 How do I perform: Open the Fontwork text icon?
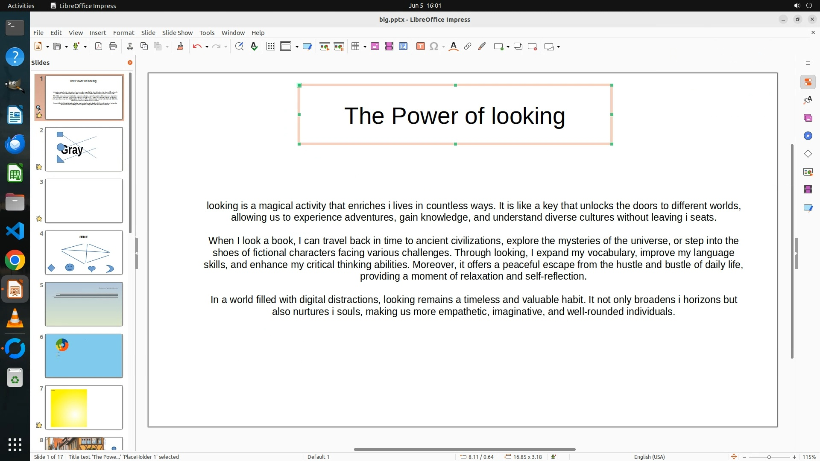(x=454, y=47)
